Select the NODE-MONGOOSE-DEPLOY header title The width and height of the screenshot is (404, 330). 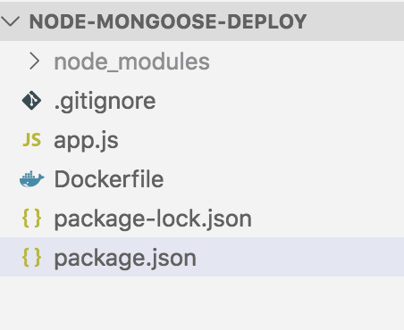168,21
